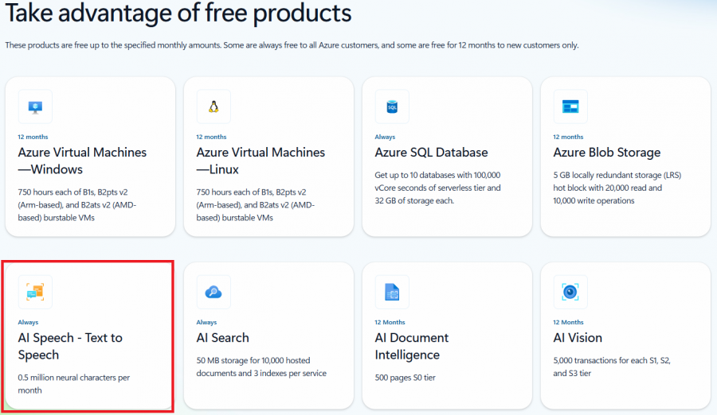Click the '0.5 million neural characters' description
This screenshot has height=415, width=717.
75,383
